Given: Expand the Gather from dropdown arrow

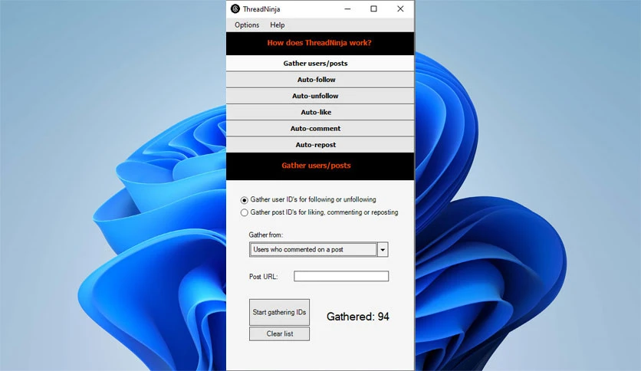Looking at the screenshot, I should (x=383, y=250).
